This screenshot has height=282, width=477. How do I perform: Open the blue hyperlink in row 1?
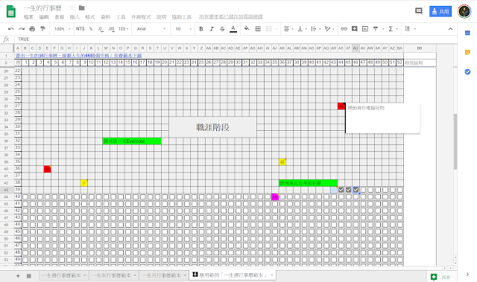coord(78,56)
